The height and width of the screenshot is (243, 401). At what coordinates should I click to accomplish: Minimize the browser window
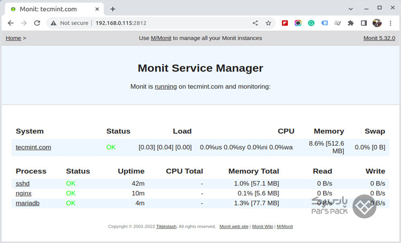click(366, 9)
